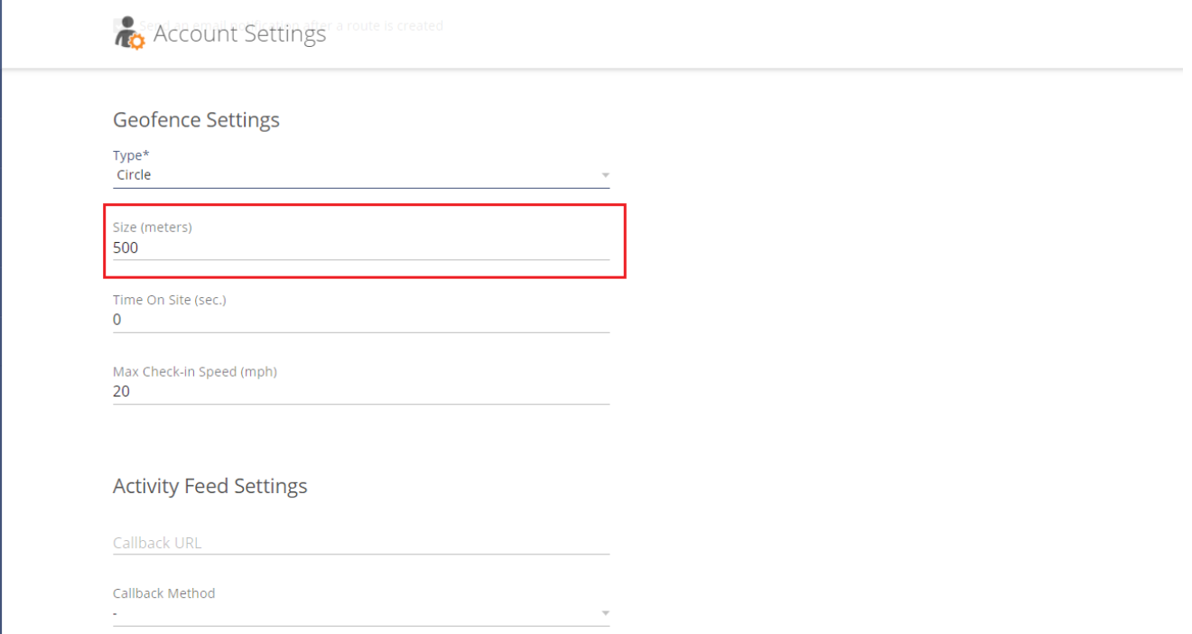Open the geofence Type dropdown showing Circle
The image size is (1192, 634).
(x=361, y=175)
